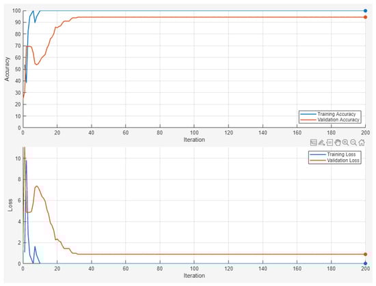Viewport: 376px width, 286px height.
Task: Click the blue line sample beside Training Accuracy
Action: click(308, 114)
